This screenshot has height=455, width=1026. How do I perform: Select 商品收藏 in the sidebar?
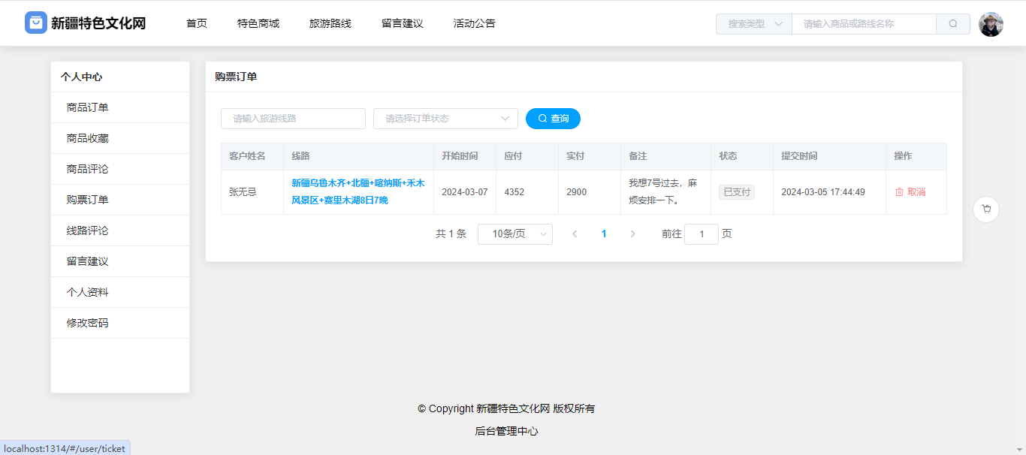88,138
